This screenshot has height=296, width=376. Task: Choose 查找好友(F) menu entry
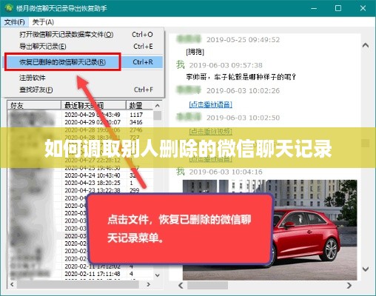84,90
